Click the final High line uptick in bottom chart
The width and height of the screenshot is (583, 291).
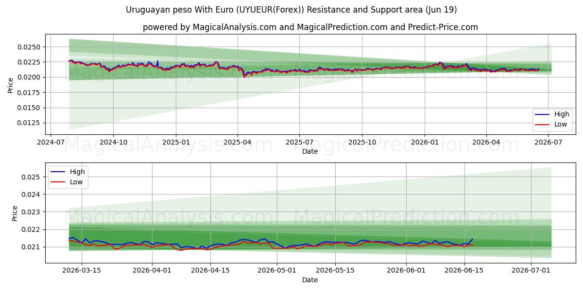(472, 240)
